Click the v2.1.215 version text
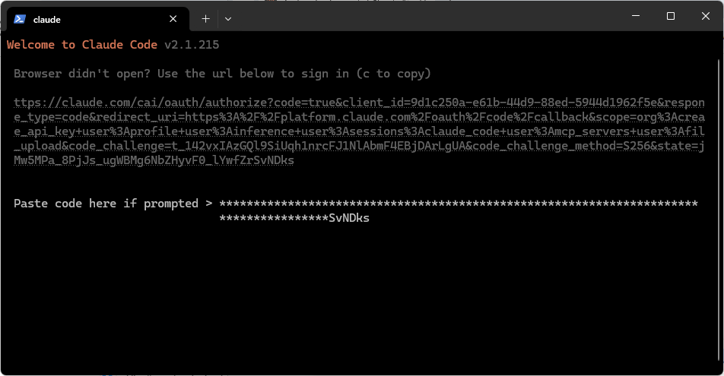 (192, 45)
